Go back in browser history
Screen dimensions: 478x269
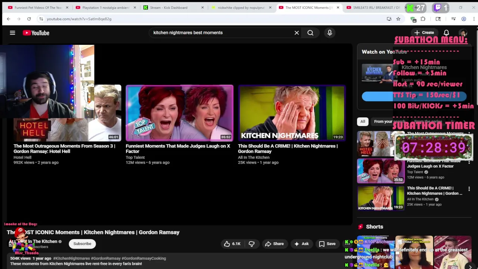pyautogui.click(x=8, y=19)
